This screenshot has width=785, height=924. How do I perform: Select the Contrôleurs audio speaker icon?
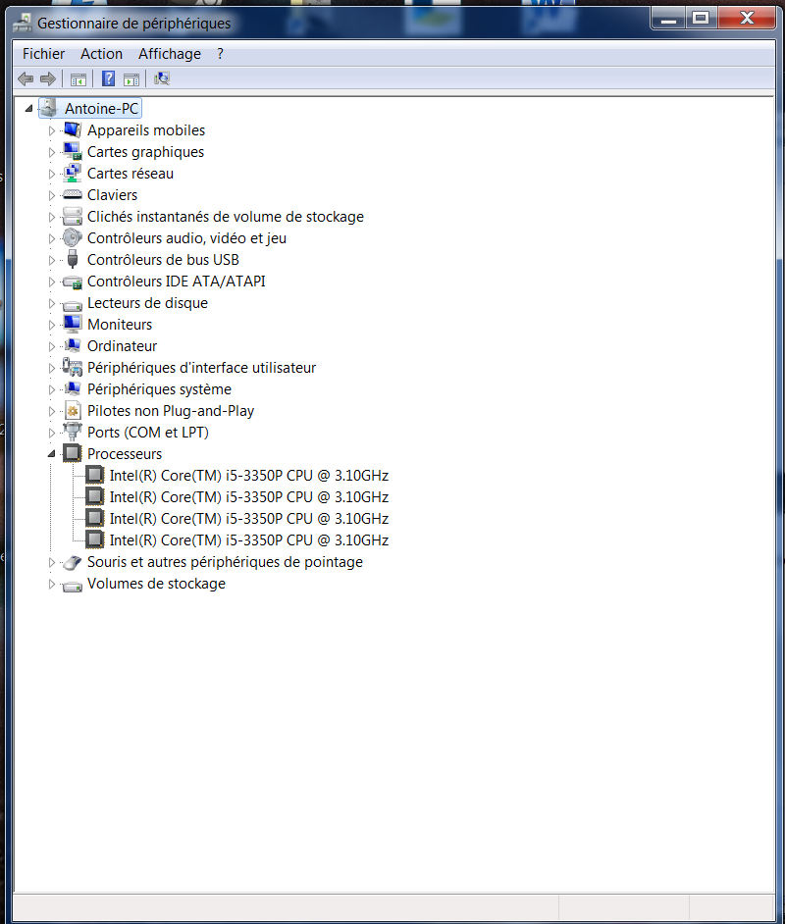click(x=73, y=237)
